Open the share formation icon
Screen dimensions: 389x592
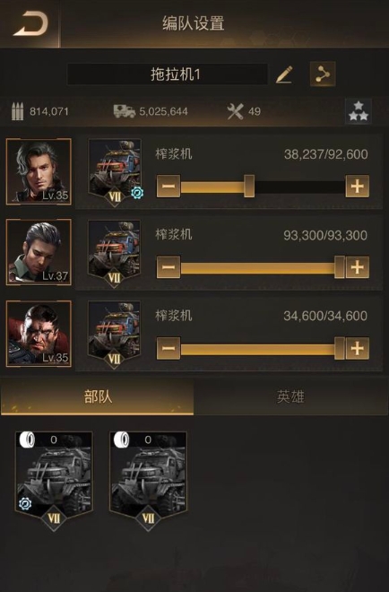tap(323, 74)
